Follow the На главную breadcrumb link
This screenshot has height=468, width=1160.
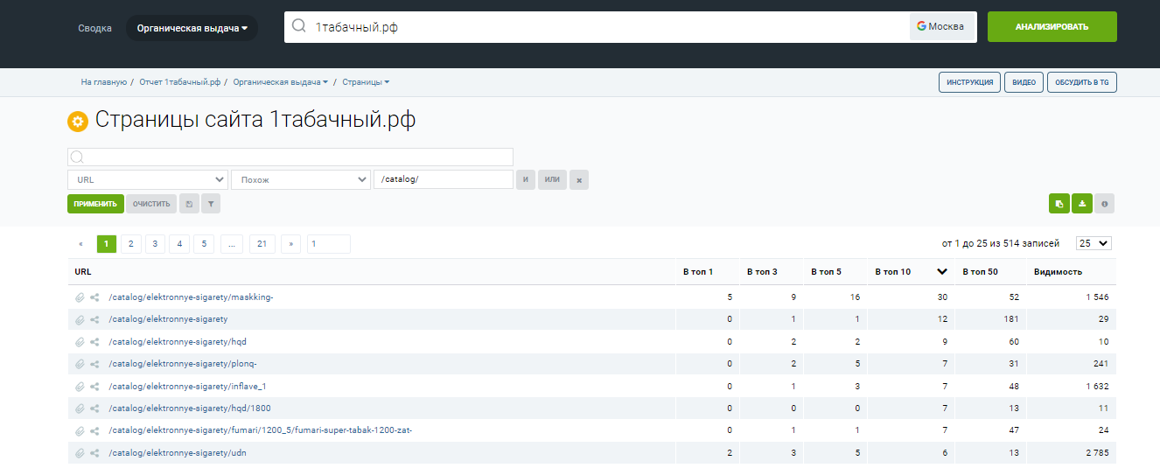pos(104,82)
